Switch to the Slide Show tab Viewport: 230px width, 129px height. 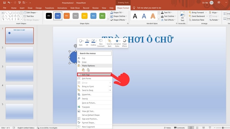[x=75, y=8]
